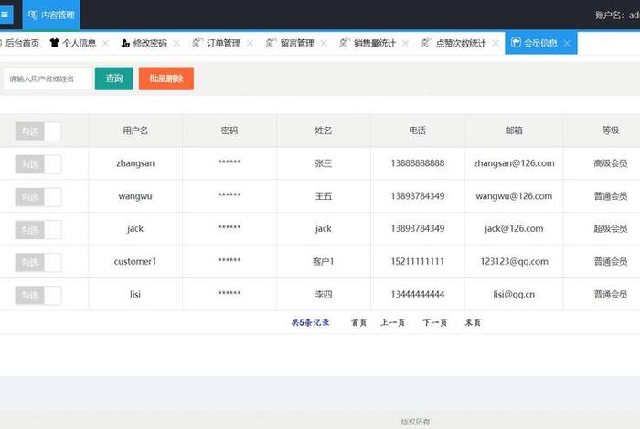Image resolution: width=640 pixels, height=429 pixels.
Task: Toggle 勾选 switch for lisi row
Action: tap(38, 296)
